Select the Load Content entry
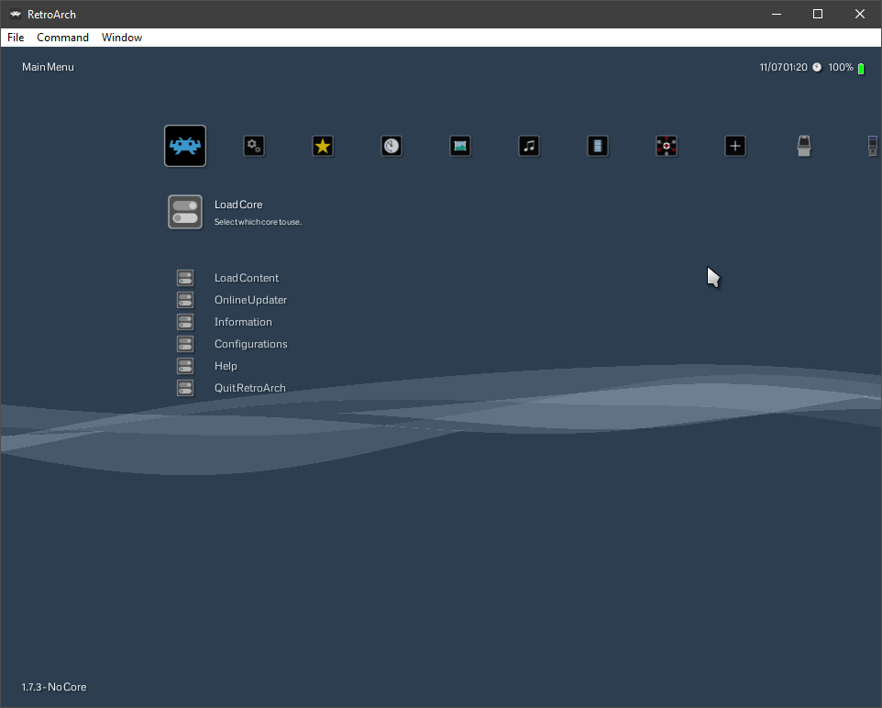The image size is (882, 708). click(x=247, y=278)
